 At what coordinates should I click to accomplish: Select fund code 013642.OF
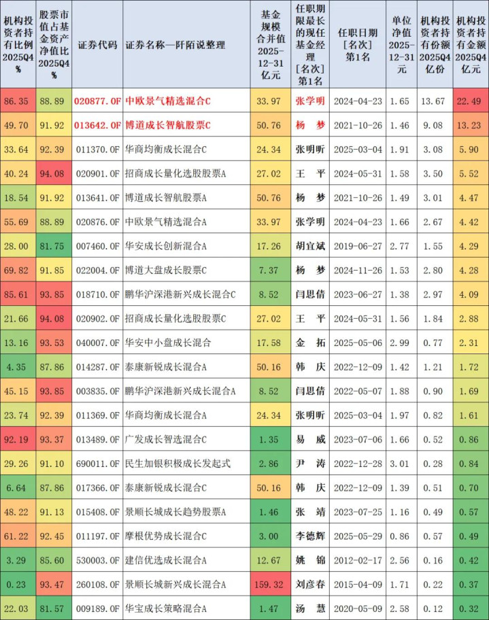[97, 125]
